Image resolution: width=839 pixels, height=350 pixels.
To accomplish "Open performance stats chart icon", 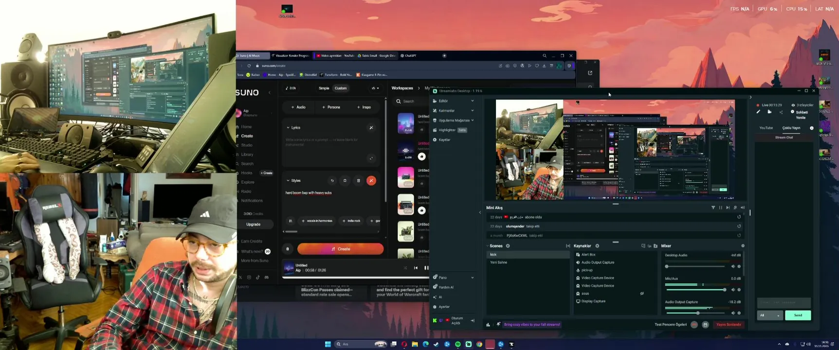I will (x=488, y=325).
